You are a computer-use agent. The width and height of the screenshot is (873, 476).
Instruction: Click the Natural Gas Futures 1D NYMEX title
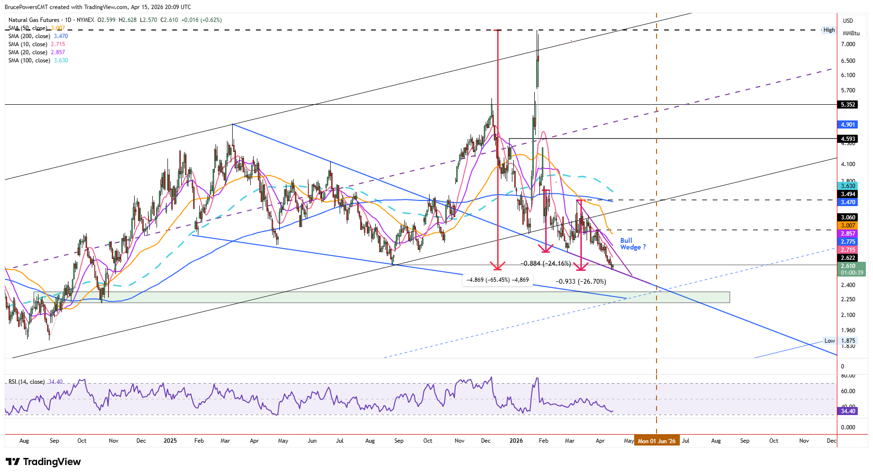tap(52, 20)
